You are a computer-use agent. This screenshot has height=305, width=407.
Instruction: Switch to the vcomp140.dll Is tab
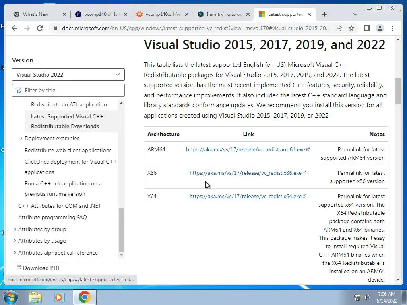click(x=101, y=14)
